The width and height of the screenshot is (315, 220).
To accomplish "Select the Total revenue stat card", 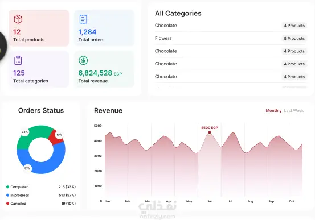I will pyautogui.click(x=104, y=69).
